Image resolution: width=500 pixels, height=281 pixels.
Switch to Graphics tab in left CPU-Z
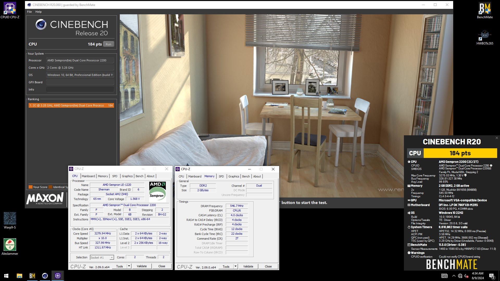click(127, 176)
